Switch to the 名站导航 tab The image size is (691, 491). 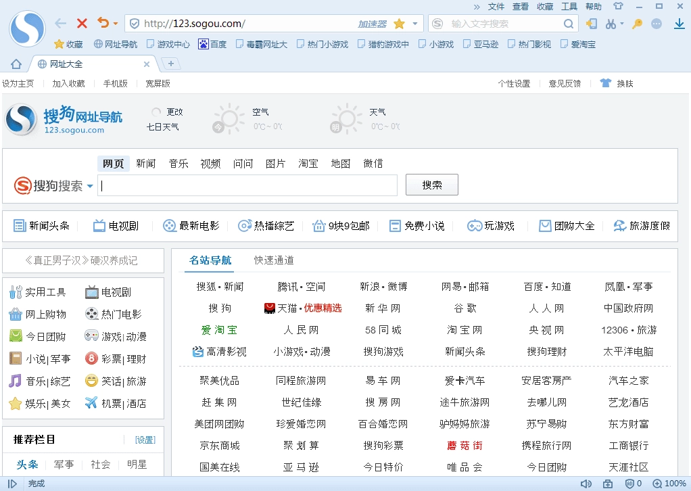click(210, 260)
